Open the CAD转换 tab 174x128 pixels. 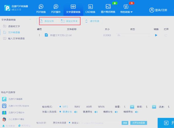pos(90,9)
